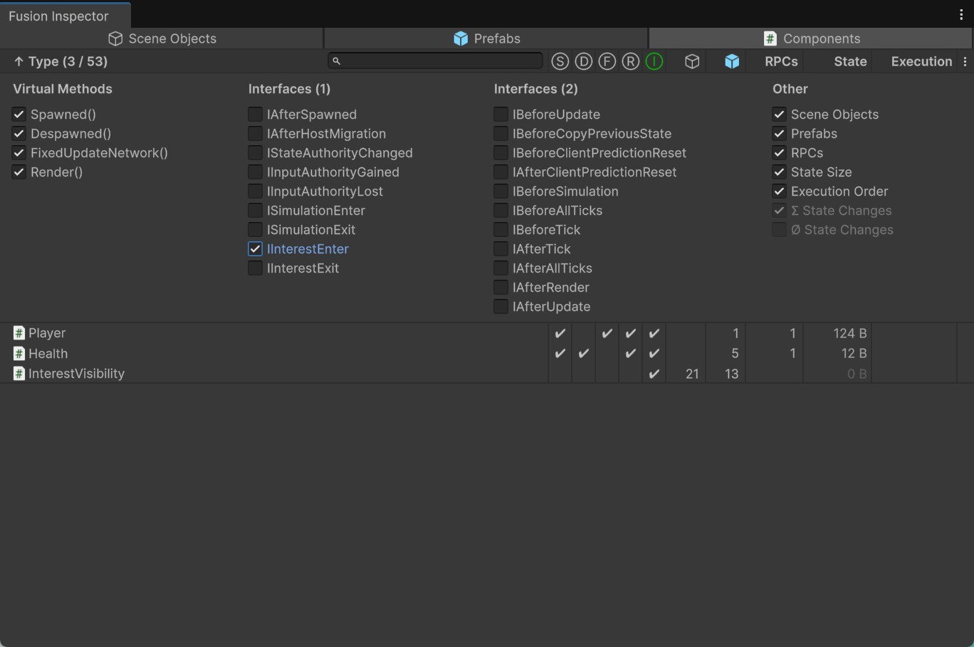Toggle the FixedUpdateNetwork (F) filter icon
974x647 pixels.
(x=607, y=62)
